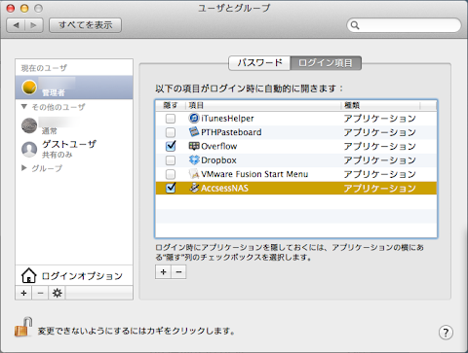The width and height of the screenshot is (468, 353).
Task: Uncheck hide checkbox for Overflow
Action: click(171, 146)
